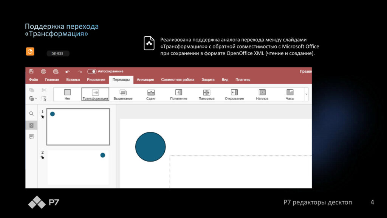Apply the Сдвиг transition
Viewport: 387px width, 218px height.
pyautogui.click(x=151, y=94)
